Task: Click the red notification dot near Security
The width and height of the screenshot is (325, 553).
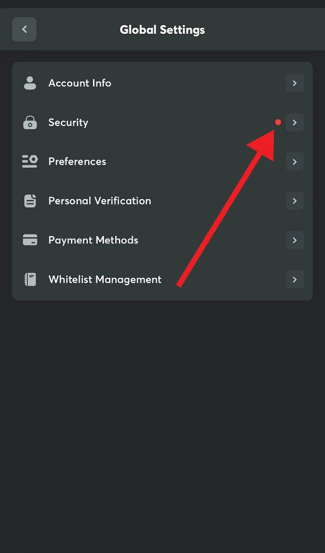Action: tap(278, 122)
